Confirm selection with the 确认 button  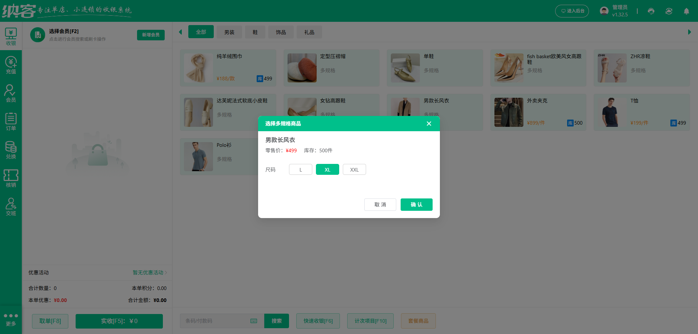click(x=416, y=204)
